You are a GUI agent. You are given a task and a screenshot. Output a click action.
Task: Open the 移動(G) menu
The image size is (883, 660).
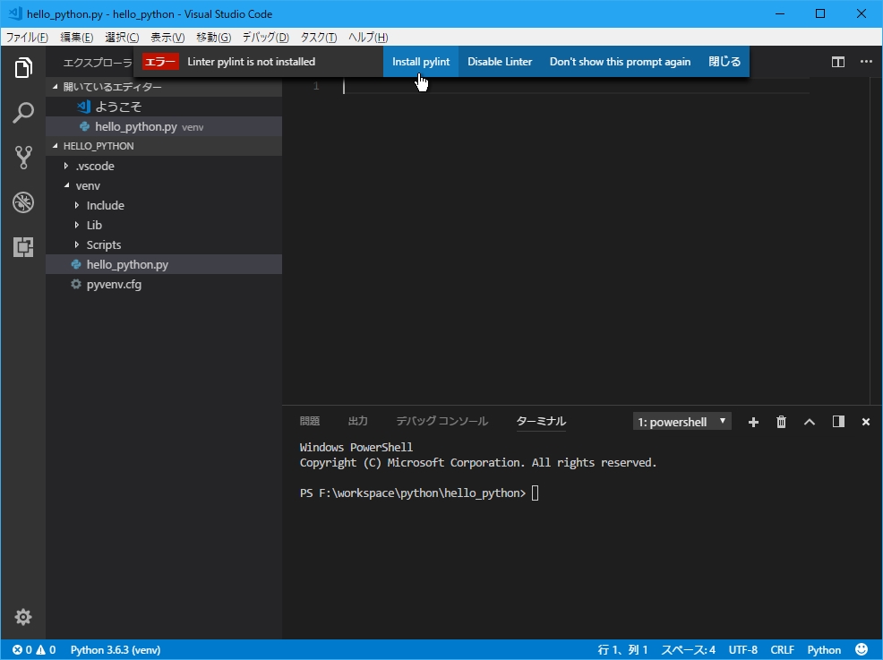tap(213, 38)
